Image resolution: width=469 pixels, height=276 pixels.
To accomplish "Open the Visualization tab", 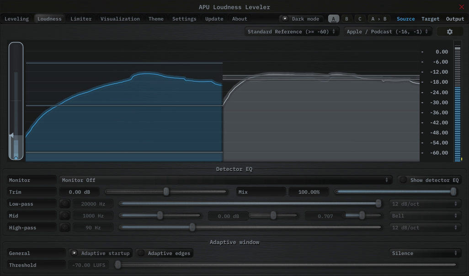I will 120,19.
